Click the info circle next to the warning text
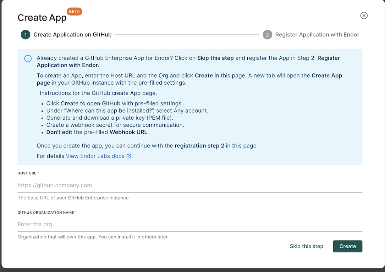 pos(28,58)
